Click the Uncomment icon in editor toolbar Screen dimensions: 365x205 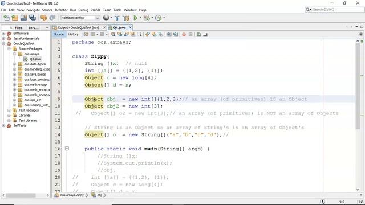(205, 34)
